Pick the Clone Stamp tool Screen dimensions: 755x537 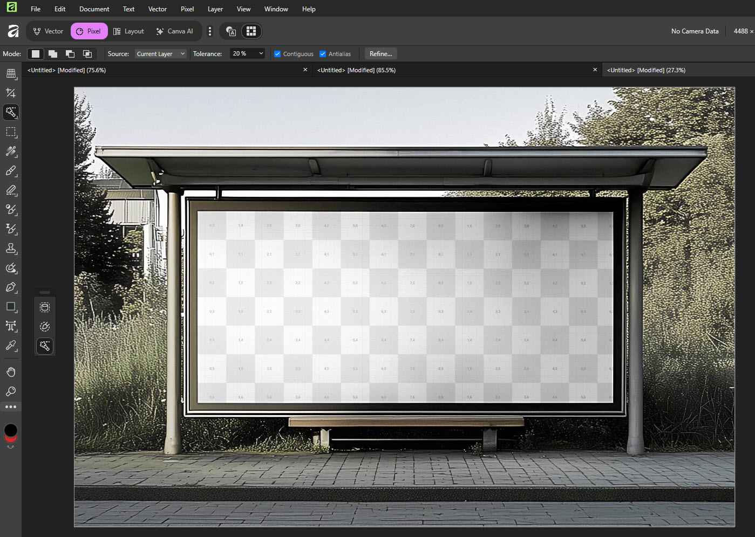[11, 249]
